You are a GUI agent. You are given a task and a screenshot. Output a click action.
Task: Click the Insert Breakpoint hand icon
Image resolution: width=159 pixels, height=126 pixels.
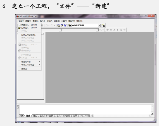[x=124, y=30]
